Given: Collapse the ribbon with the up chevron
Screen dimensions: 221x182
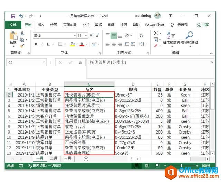Looking at the screenshot, I should [x=211, y=53].
